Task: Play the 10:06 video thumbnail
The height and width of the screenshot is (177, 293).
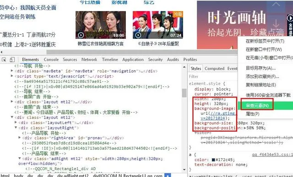Action: (x=101, y=25)
